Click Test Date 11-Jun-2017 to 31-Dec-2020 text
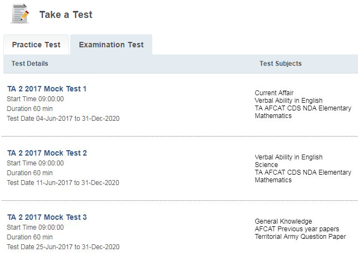Image resolution: width=358 pixels, height=253 pixels. click(63, 183)
